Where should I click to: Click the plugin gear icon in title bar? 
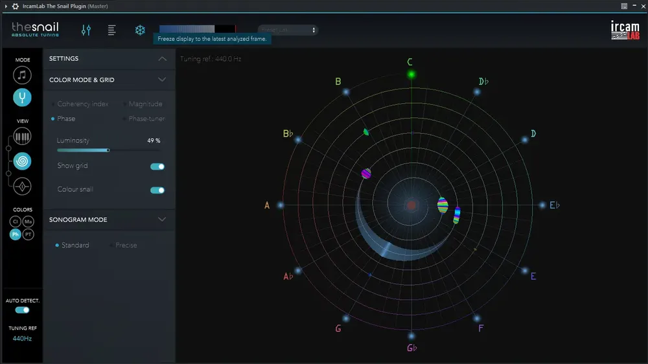coord(16,6)
